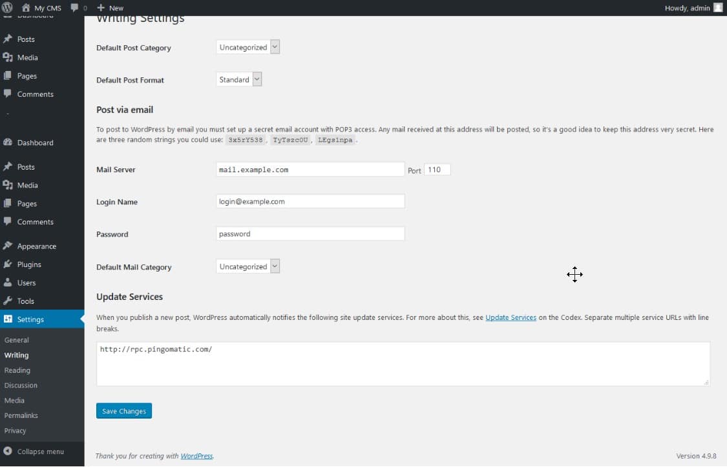Return to the Dashboard via sidebar icon
The image size is (727, 467).
[9, 143]
